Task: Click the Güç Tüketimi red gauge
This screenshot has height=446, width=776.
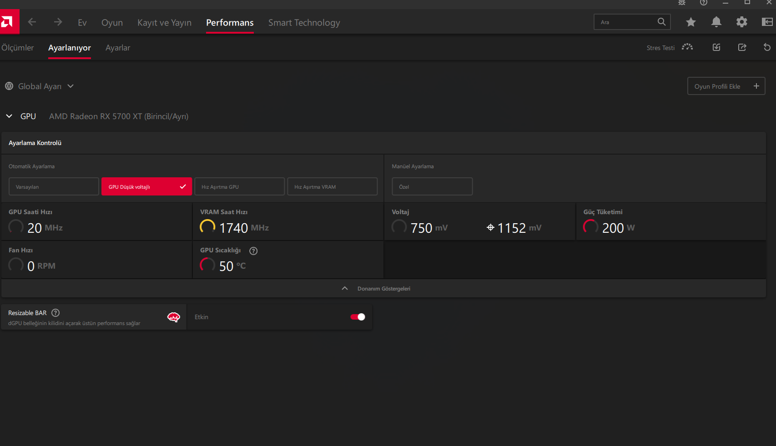Action: tap(590, 226)
